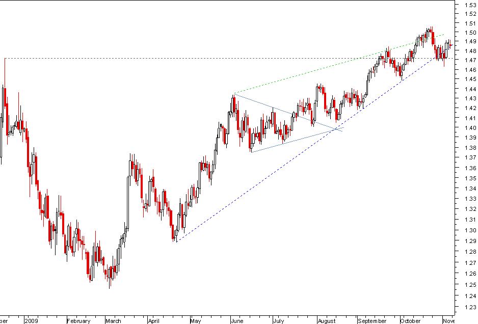478x324 pixels.
Task: Click the 1.53 price label
Action: pos(471,5)
